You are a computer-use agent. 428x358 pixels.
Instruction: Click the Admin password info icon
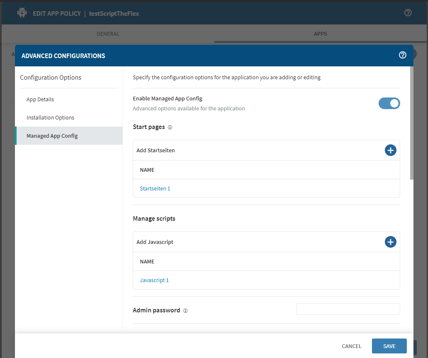tap(185, 311)
